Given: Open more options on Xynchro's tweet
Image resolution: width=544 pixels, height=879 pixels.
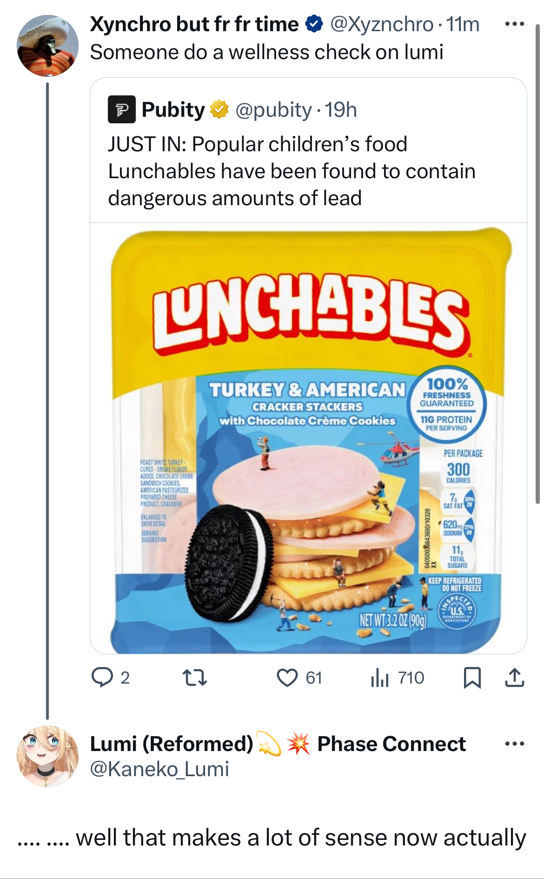Looking at the screenshot, I should point(514,24).
